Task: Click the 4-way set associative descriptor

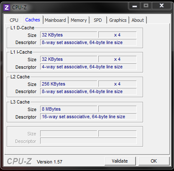Action: 88,67
